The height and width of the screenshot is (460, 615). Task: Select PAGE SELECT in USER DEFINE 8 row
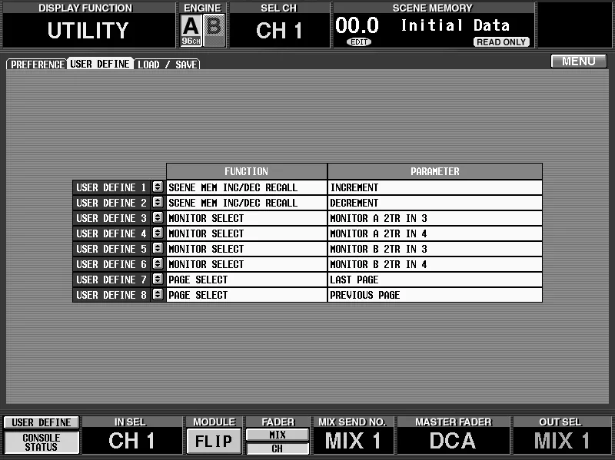pos(247,295)
